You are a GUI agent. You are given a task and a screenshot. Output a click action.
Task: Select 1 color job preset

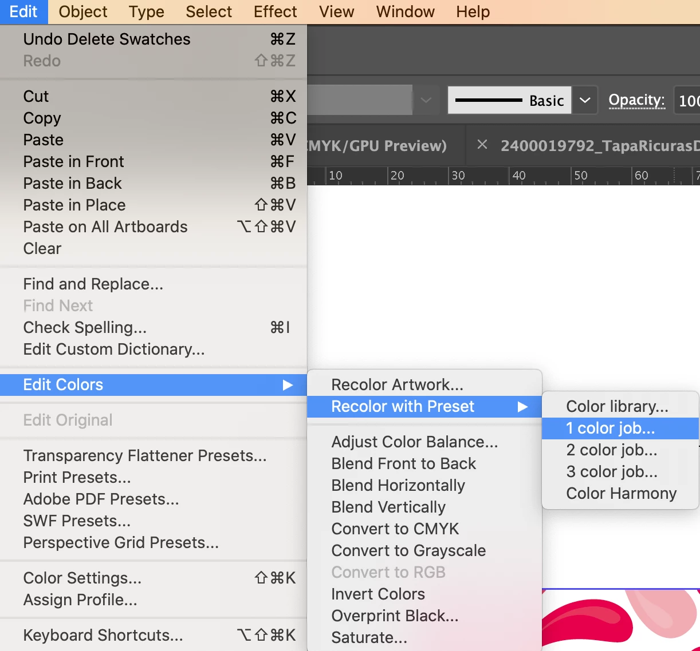620,428
